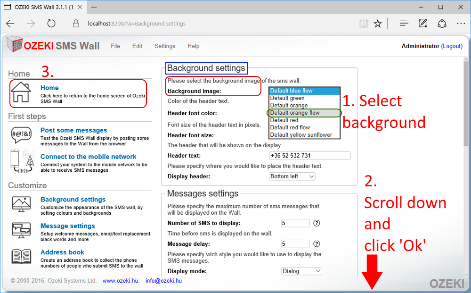Screen dimensions: 471x293
Task: Go back with the browser back arrow
Action: [10, 24]
